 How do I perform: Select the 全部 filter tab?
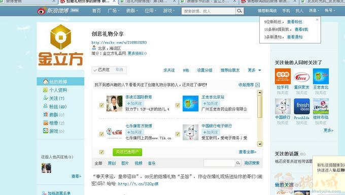(x=98, y=163)
